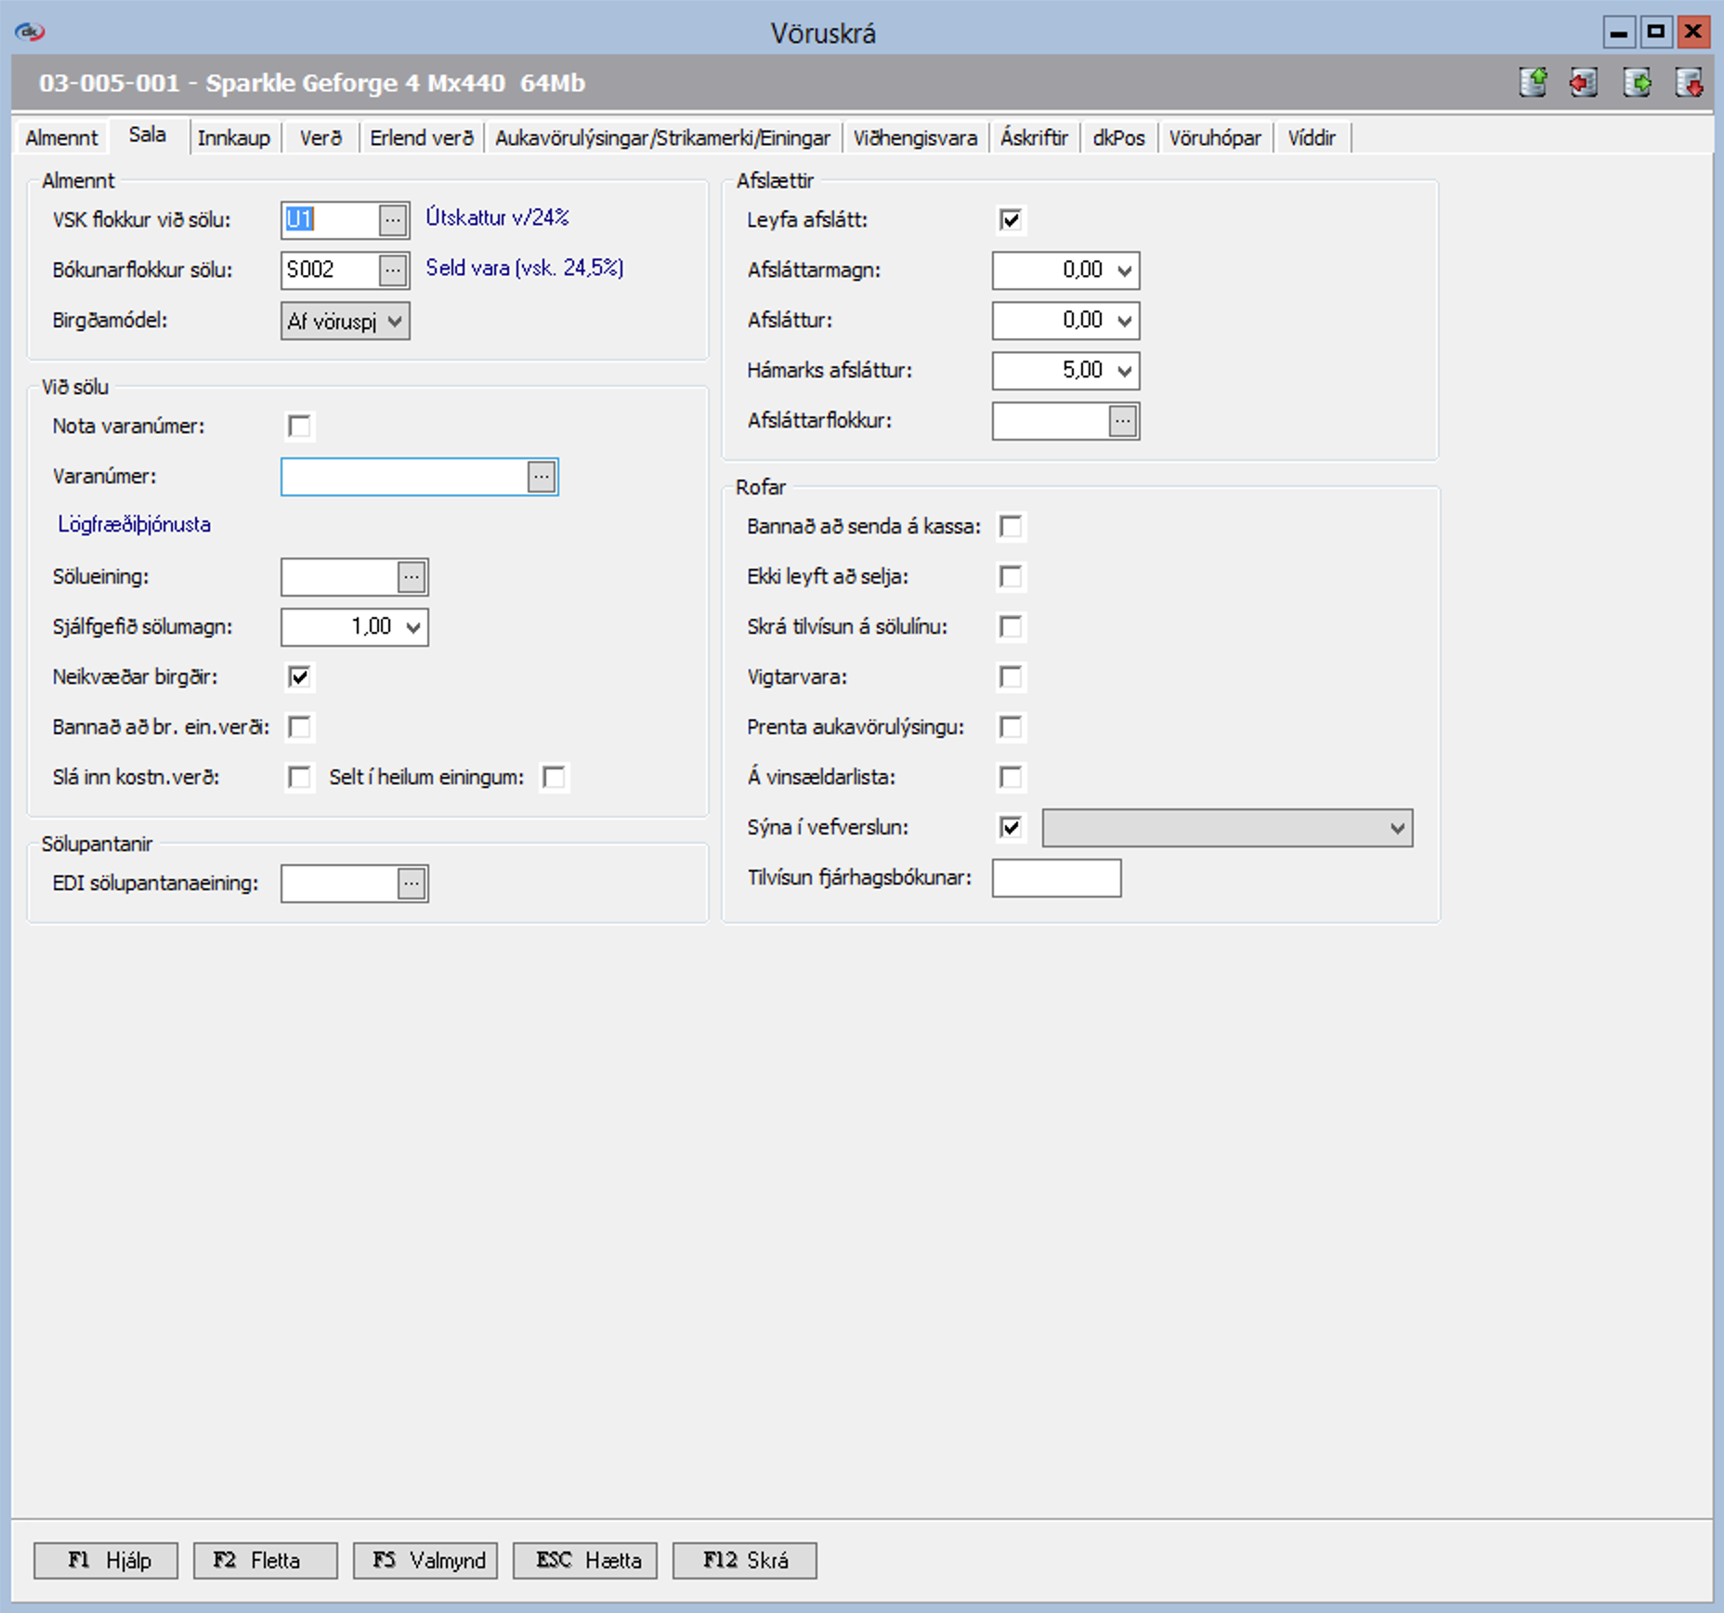Open the dkPos tab

point(1118,138)
